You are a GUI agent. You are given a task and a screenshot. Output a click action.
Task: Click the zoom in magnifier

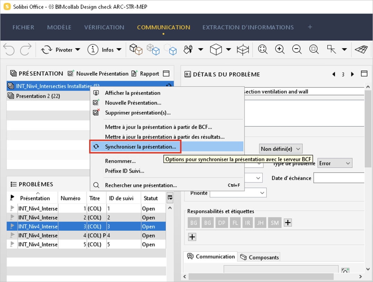coord(280,50)
